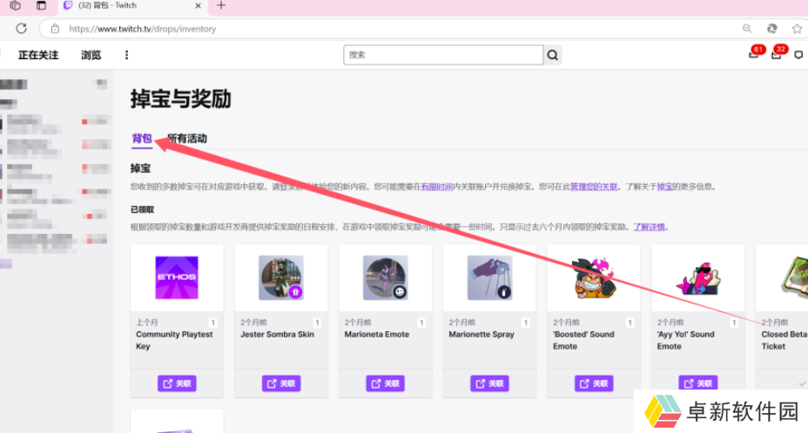This screenshot has height=433, width=808.
Task: Click 关联 under Jester Sombra Skin
Action: click(x=281, y=383)
